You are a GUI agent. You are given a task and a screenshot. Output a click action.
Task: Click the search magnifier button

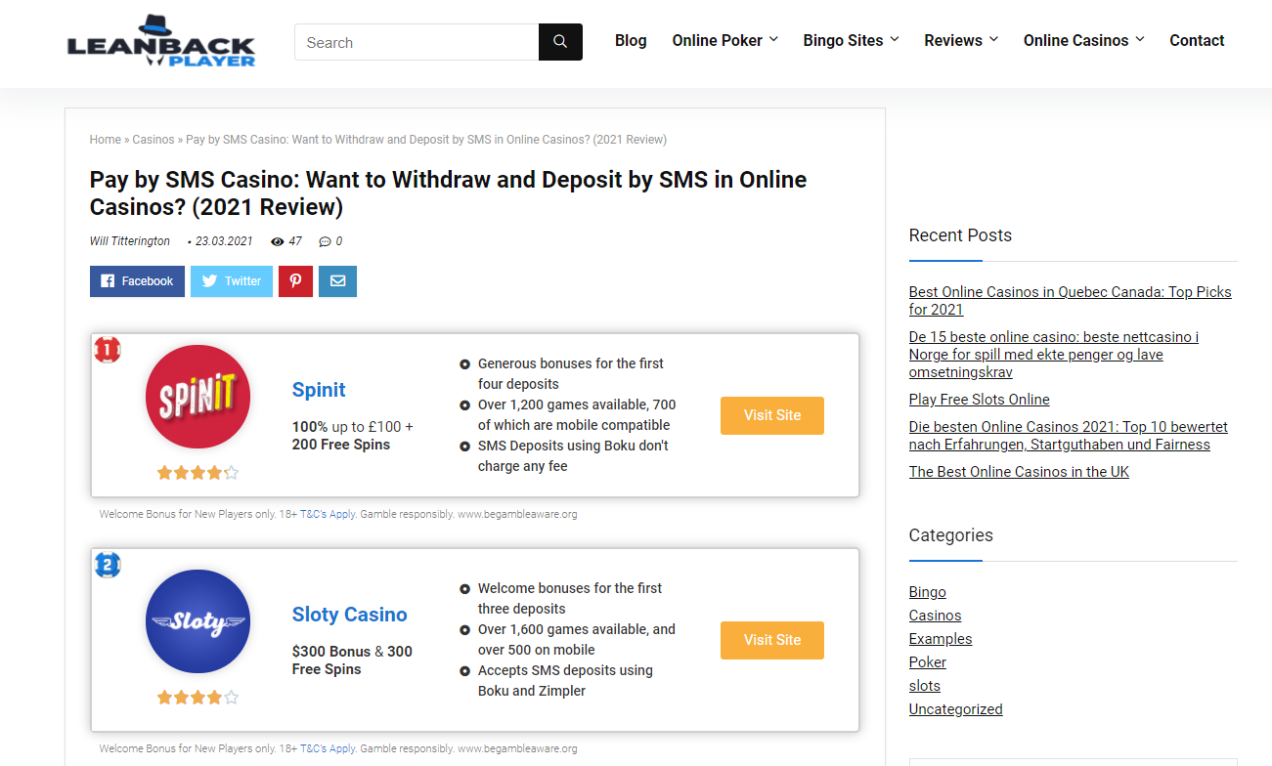[560, 42]
